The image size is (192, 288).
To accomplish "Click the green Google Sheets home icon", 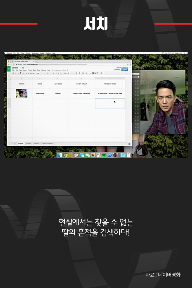I will tap(9, 69).
